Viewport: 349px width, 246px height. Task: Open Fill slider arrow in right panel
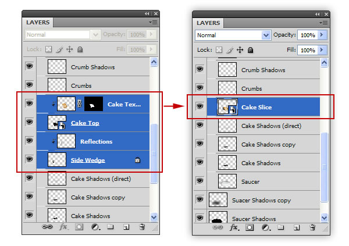tap(322, 50)
